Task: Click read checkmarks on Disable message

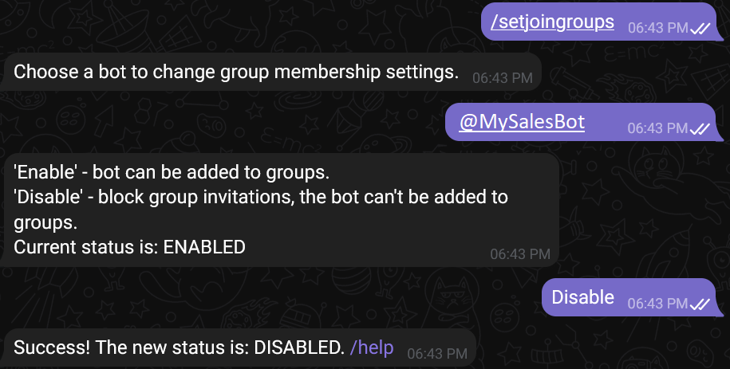Action: point(700,304)
